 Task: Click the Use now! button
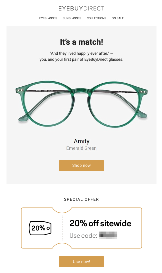(x=81, y=261)
